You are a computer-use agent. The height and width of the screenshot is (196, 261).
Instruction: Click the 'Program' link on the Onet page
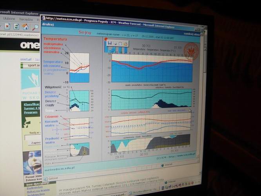[31, 112]
